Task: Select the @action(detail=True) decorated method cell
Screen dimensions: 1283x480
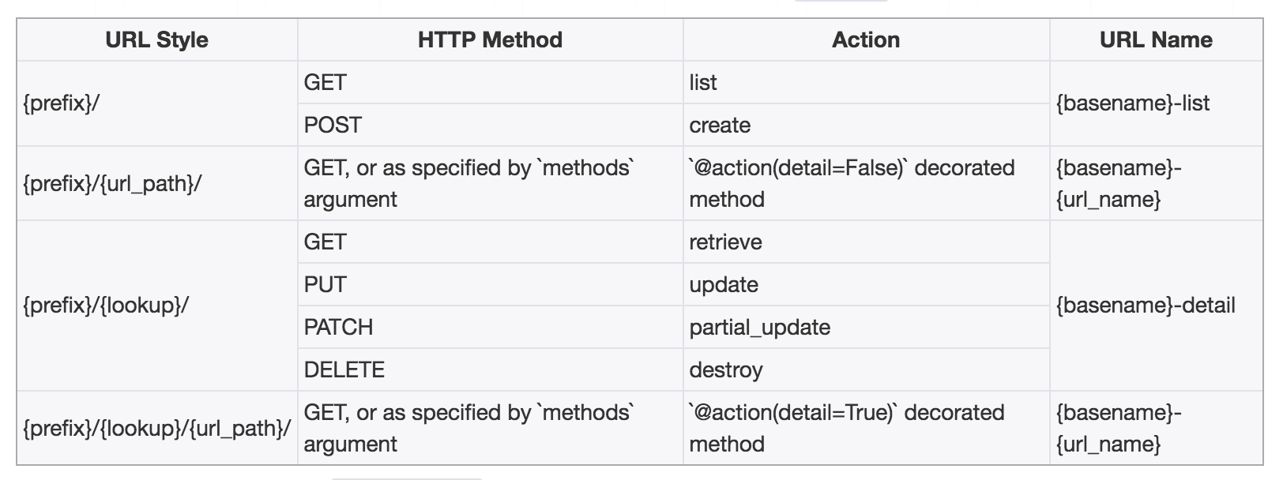Action: click(847, 428)
